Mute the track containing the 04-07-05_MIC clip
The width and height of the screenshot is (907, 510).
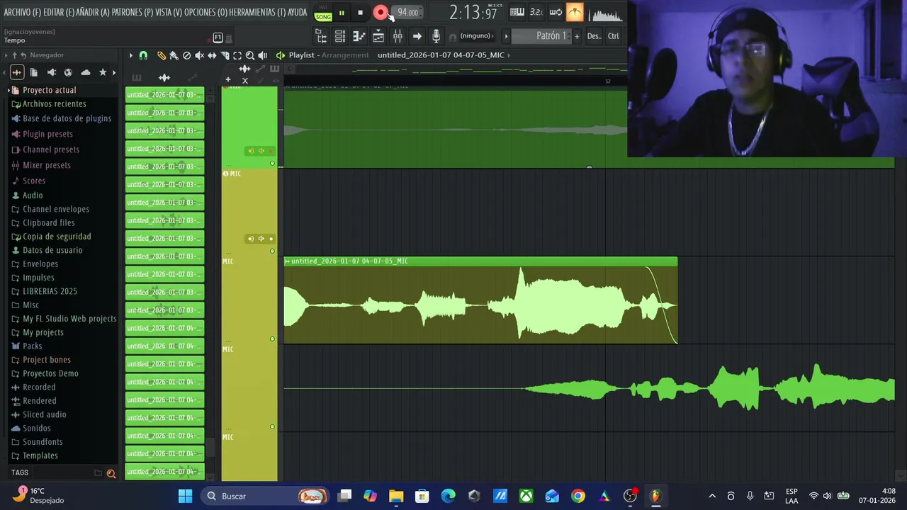[x=272, y=339]
